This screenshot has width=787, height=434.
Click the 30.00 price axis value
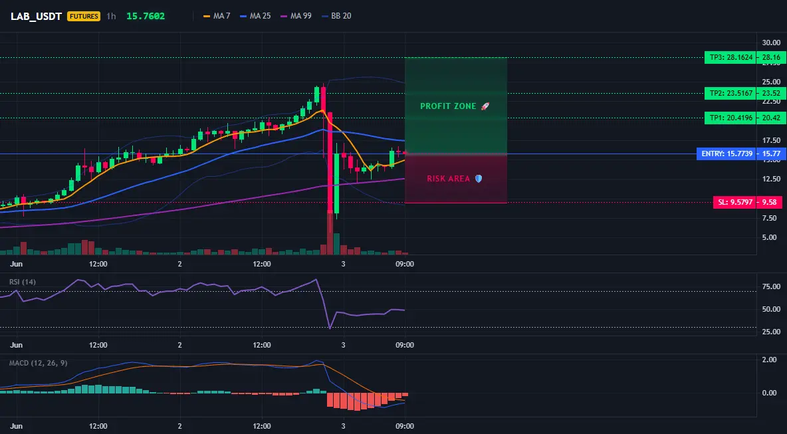click(772, 43)
